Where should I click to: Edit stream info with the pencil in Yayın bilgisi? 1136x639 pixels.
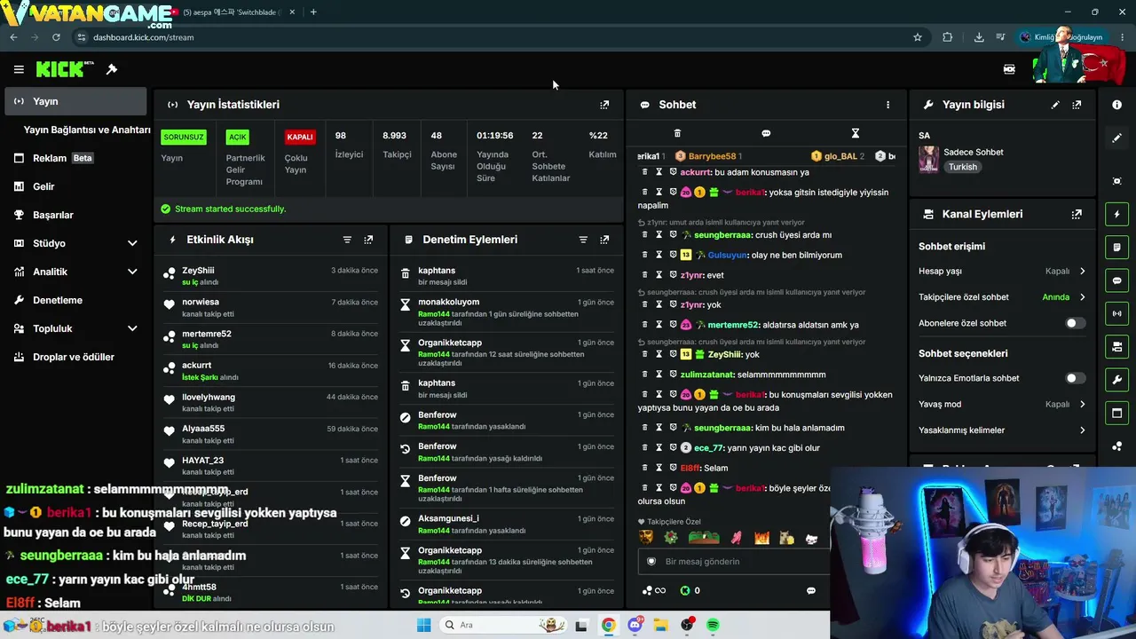pyautogui.click(x=1055, y=105)
